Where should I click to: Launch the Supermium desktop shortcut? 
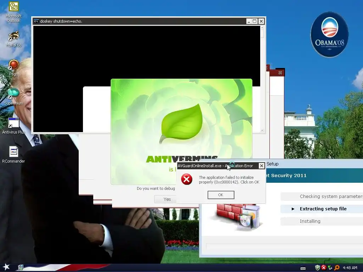(14, 97)
